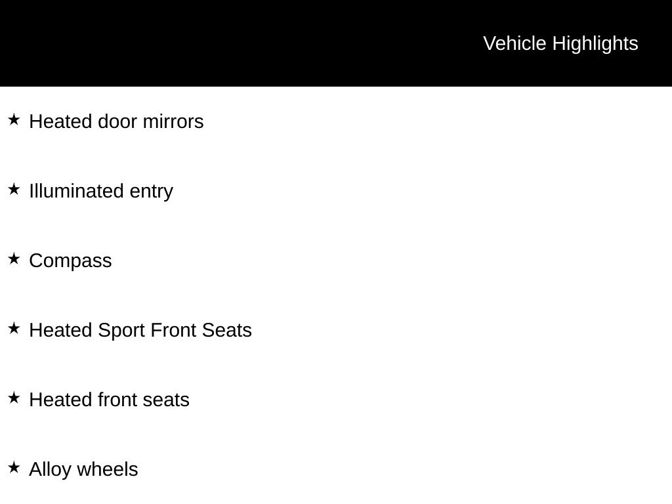Viewport: 672px width, 504px height.
Task: Click the word "Sport" in the seats item
Action: [121, 330]
